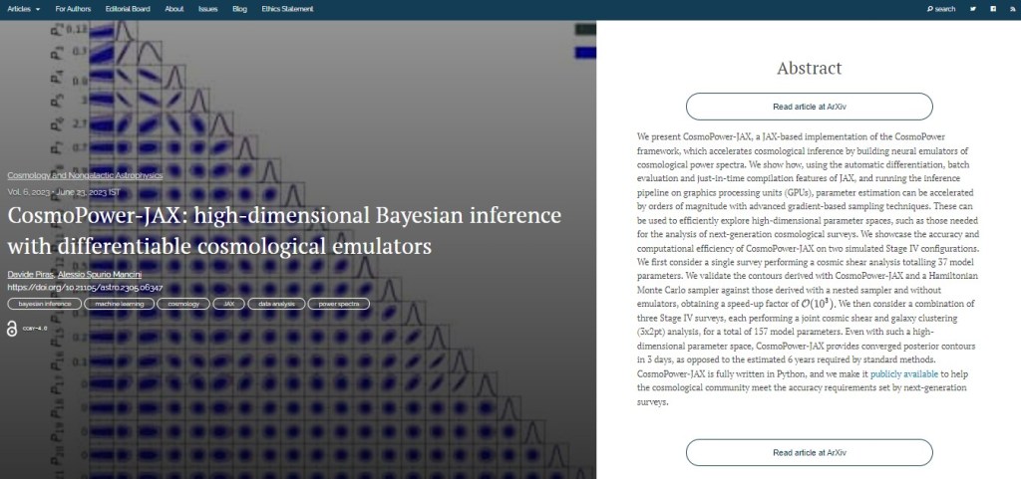This screenshot has width=1021, height=479.
Task: Open the Ethics Statement page
Action: (x=288, y=9)
